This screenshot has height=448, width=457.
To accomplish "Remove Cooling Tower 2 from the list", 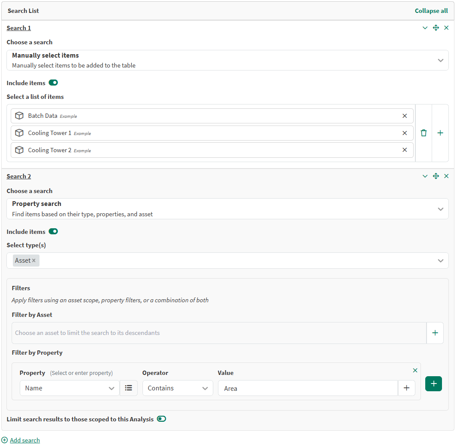I will pos(404,150).
